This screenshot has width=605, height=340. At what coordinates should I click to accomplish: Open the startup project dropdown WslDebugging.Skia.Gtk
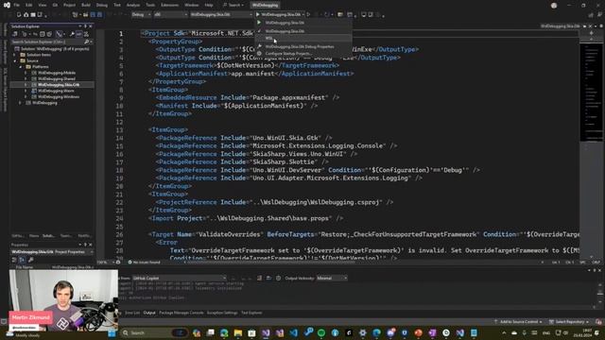pyautogui.click(x=221, y=15)
